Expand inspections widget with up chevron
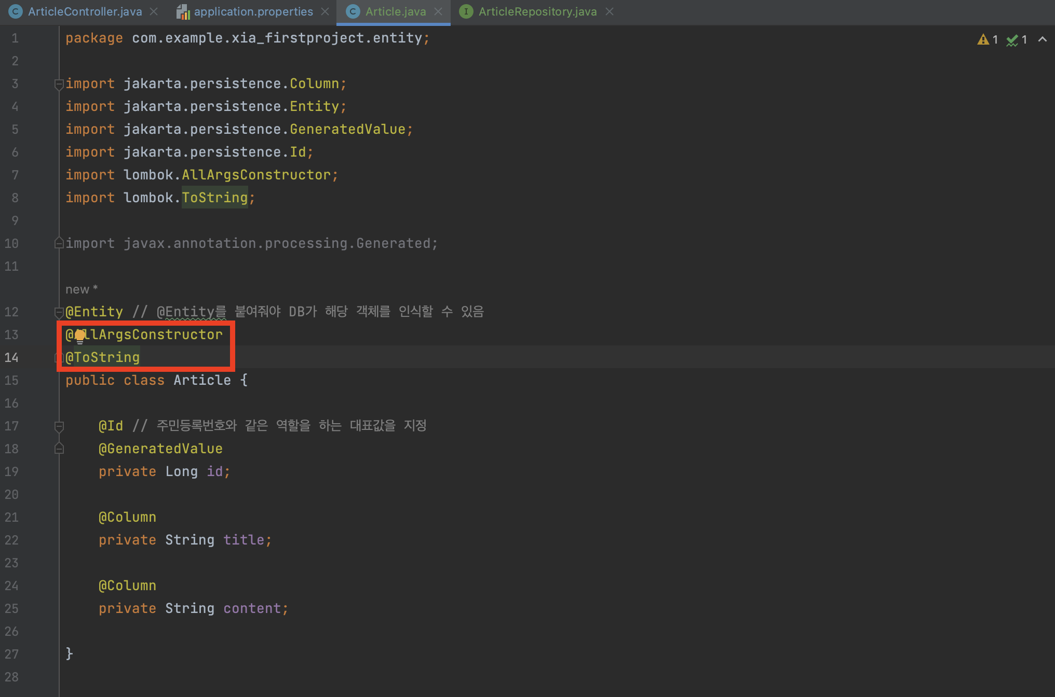 pos(1042,39)
